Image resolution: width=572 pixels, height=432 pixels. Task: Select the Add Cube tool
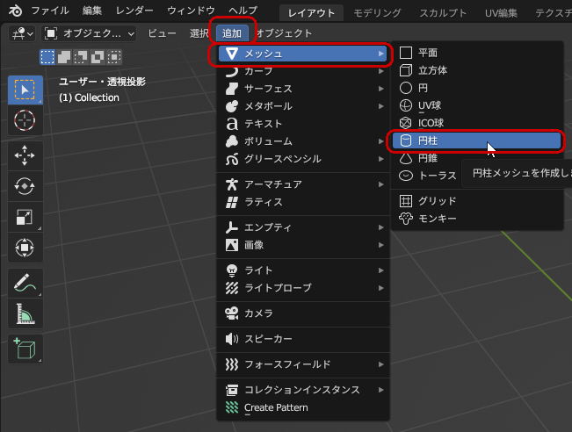[x=25, y=349]
